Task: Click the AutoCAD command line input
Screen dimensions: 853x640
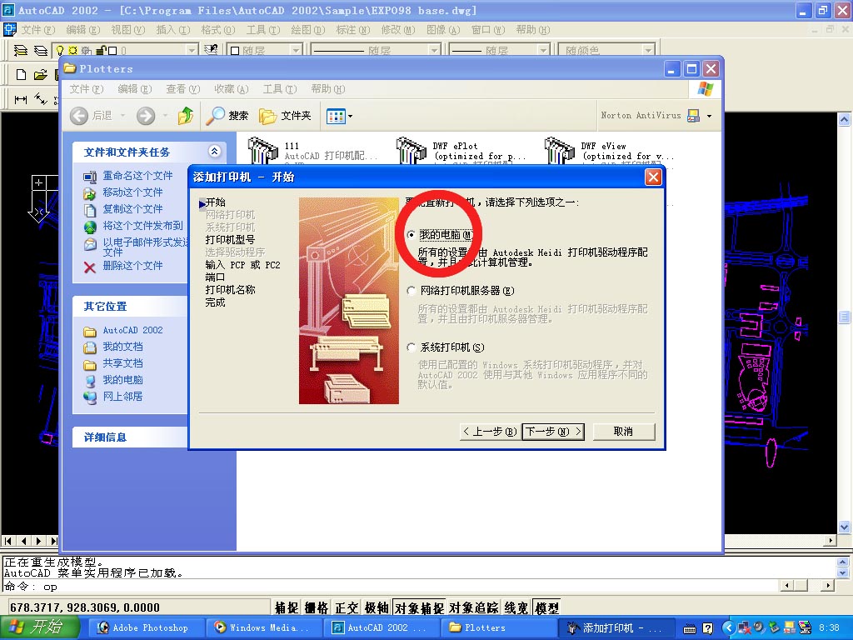Action: click(392, 587)
